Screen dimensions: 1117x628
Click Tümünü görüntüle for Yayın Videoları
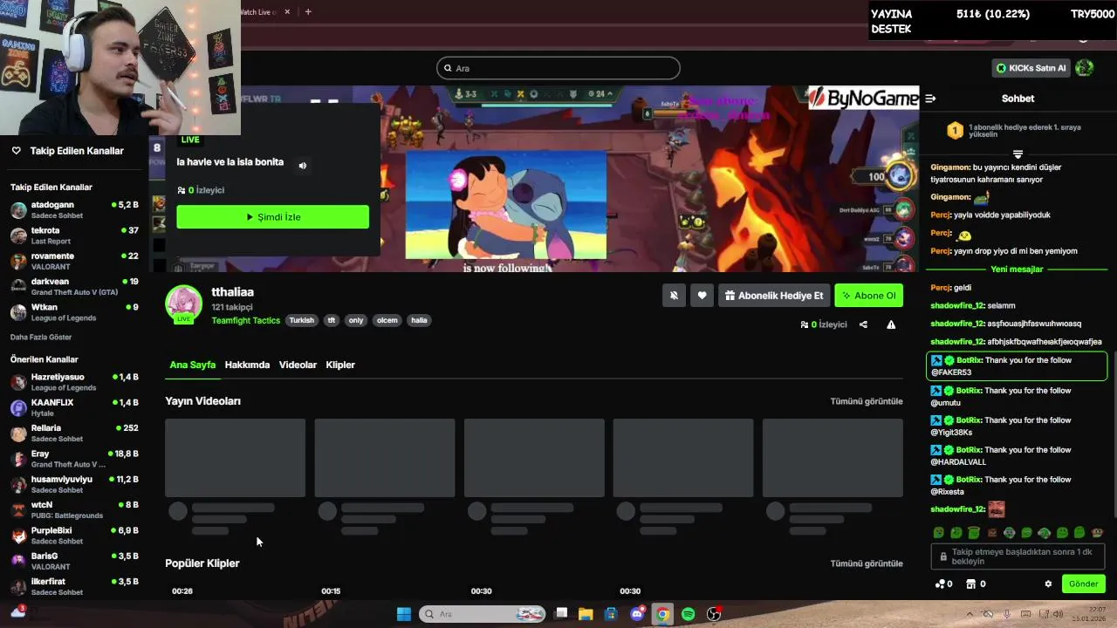(x=867, y=401)
